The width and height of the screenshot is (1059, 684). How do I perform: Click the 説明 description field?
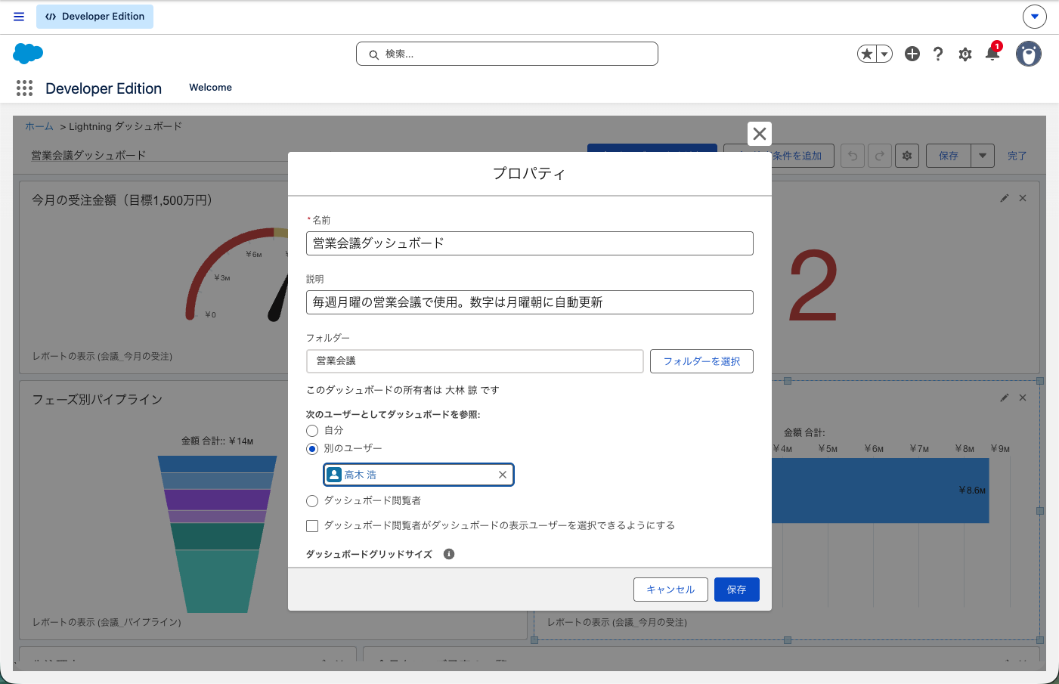(530, 302)
